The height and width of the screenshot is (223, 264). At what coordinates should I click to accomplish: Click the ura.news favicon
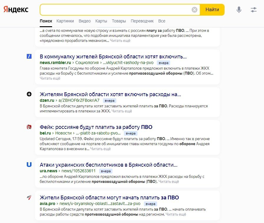29,165
